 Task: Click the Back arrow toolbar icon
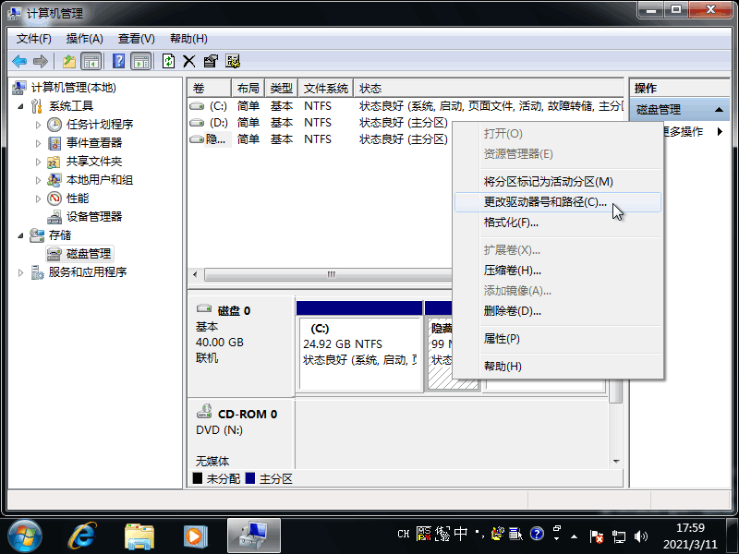(19, 61)
